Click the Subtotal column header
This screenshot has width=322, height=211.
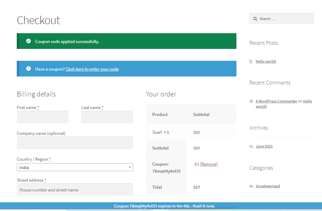[x=201, y=115]
